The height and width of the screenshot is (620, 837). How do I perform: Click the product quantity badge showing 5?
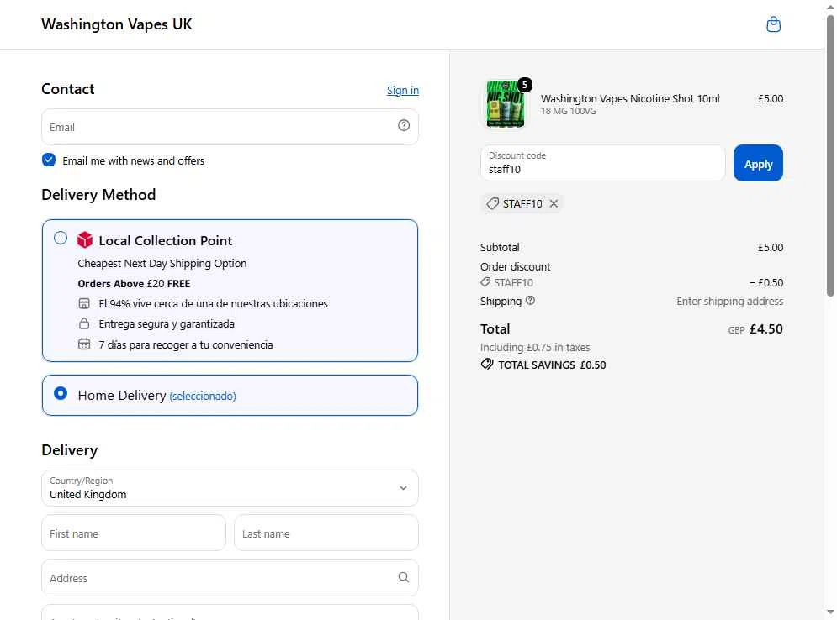[525, 84]
